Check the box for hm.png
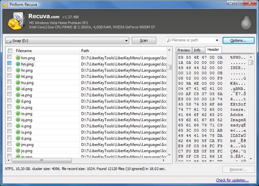259x186 pixels. [9, 57]
